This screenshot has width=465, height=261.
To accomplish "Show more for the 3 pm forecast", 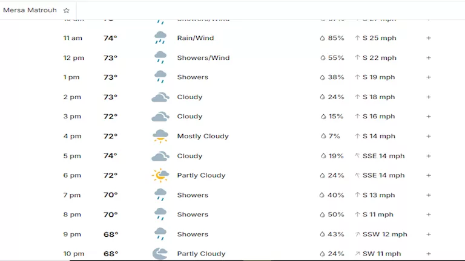I will tap(429, 117).
